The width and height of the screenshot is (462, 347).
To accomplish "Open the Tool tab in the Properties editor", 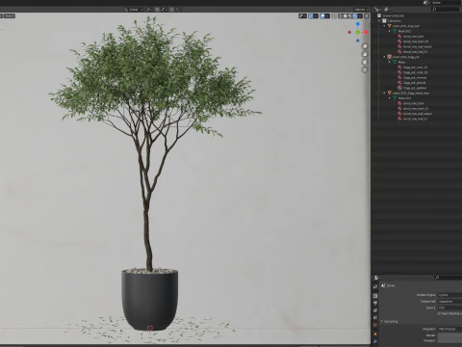I will click(x=375, y=286).
